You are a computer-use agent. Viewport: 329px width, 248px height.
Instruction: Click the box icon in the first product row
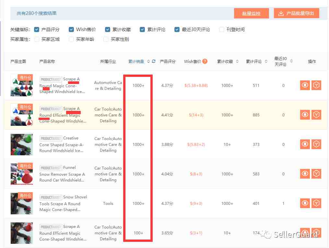pos(316,85)
